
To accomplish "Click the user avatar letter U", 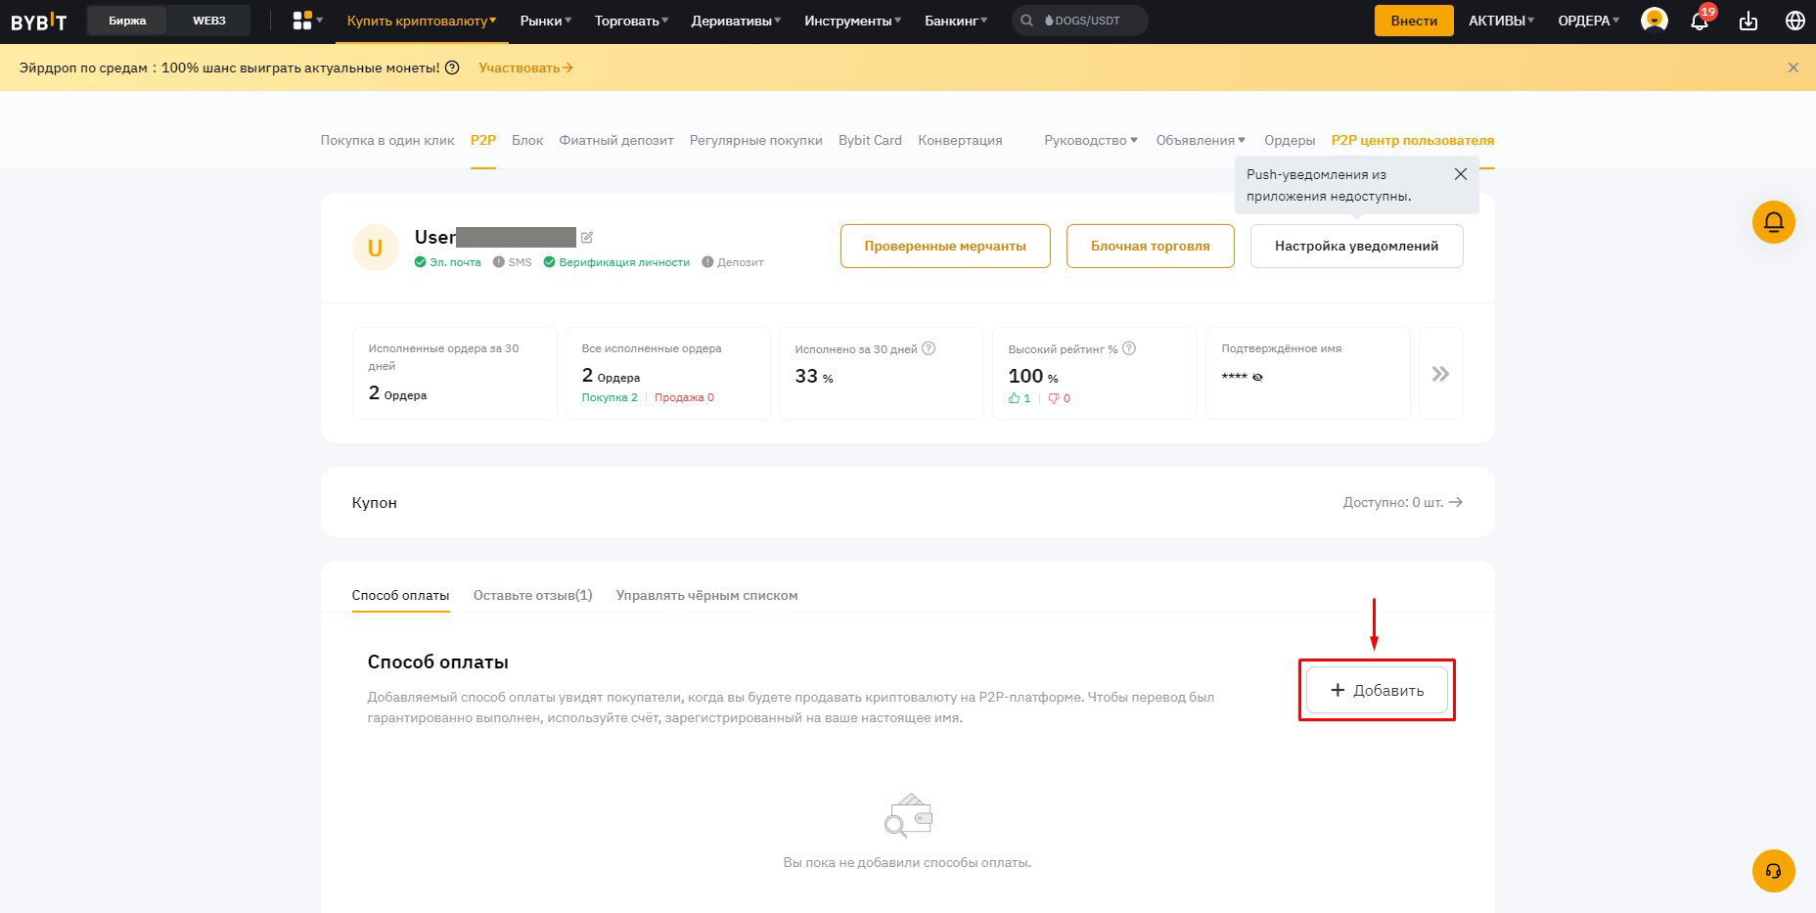I will [375, 248].
